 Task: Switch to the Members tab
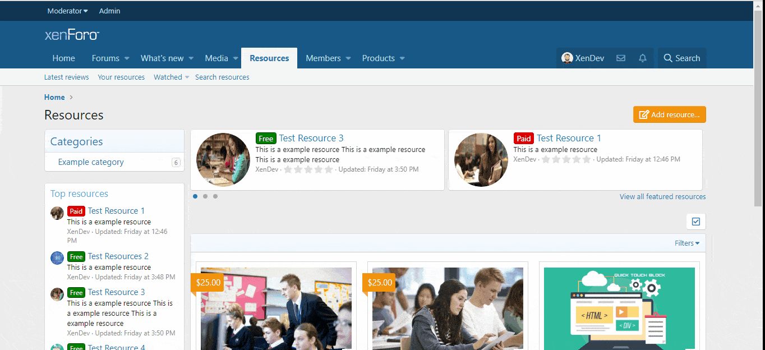point(323,58)
